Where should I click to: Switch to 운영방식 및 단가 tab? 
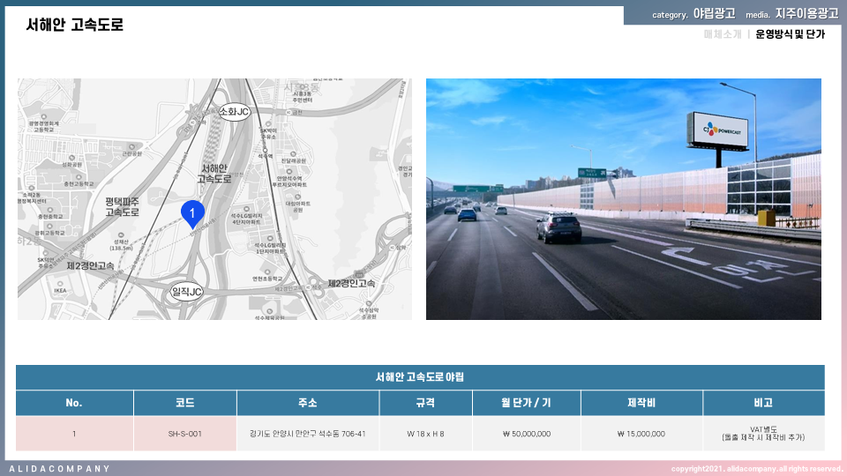coord(790,34)
